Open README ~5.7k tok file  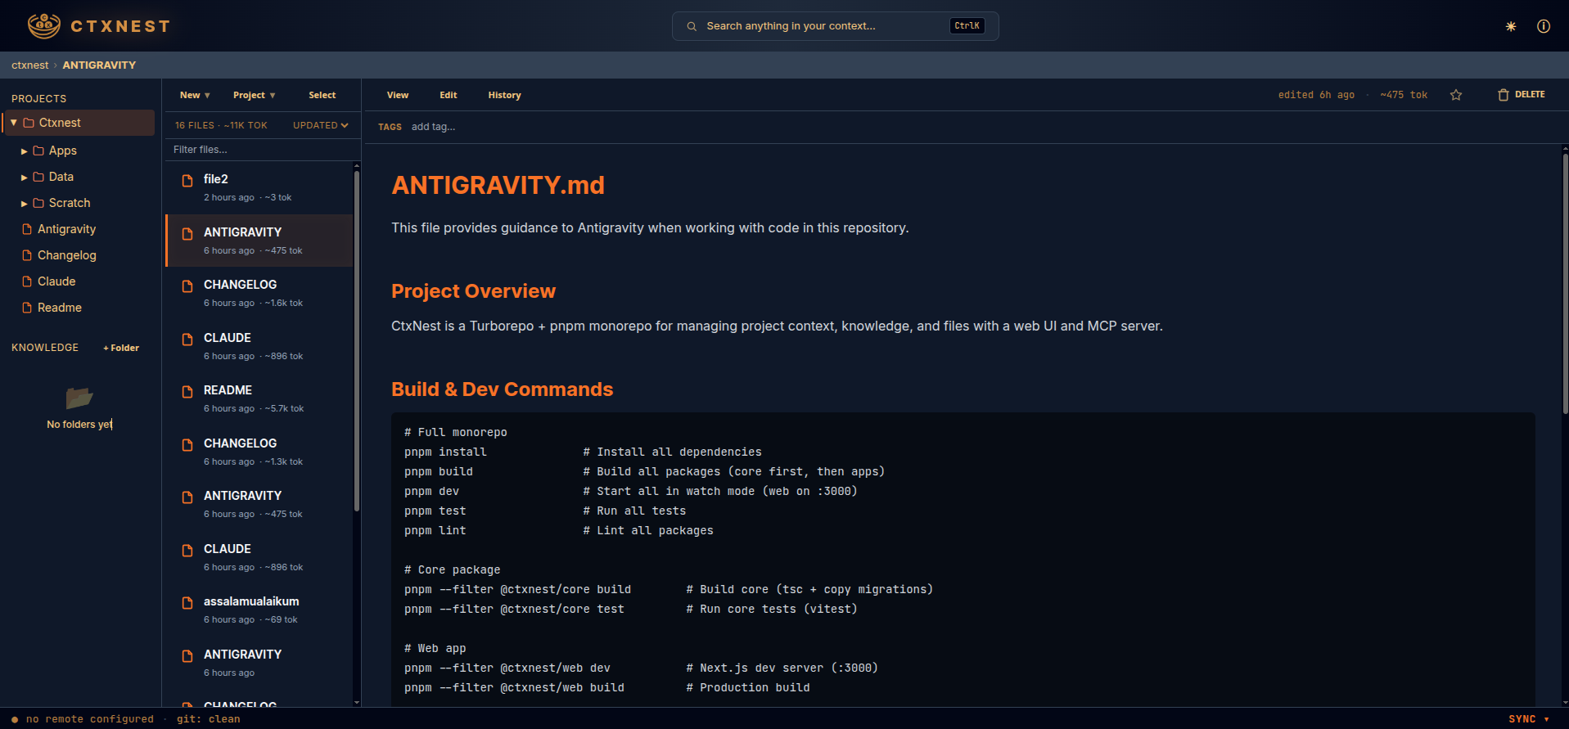[259, 398]
